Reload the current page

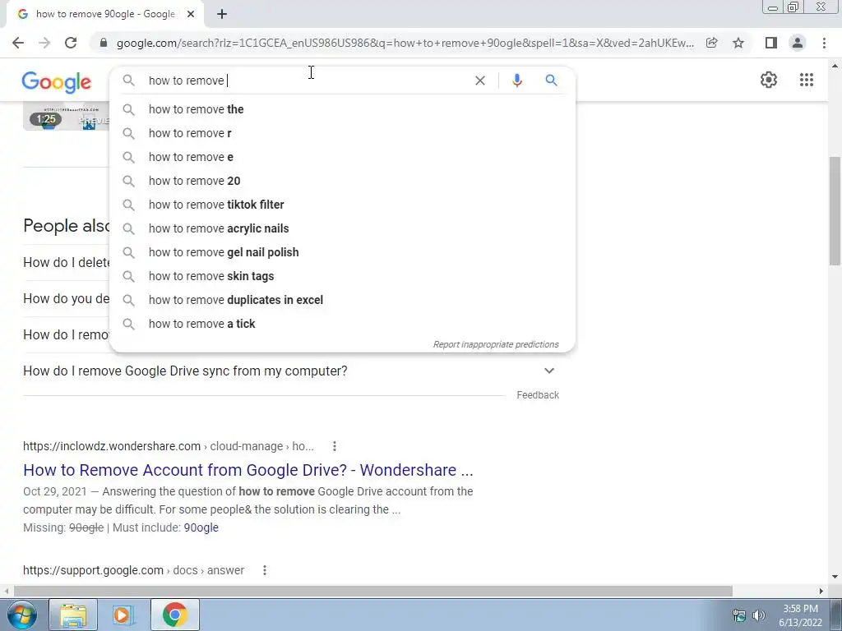71,43
